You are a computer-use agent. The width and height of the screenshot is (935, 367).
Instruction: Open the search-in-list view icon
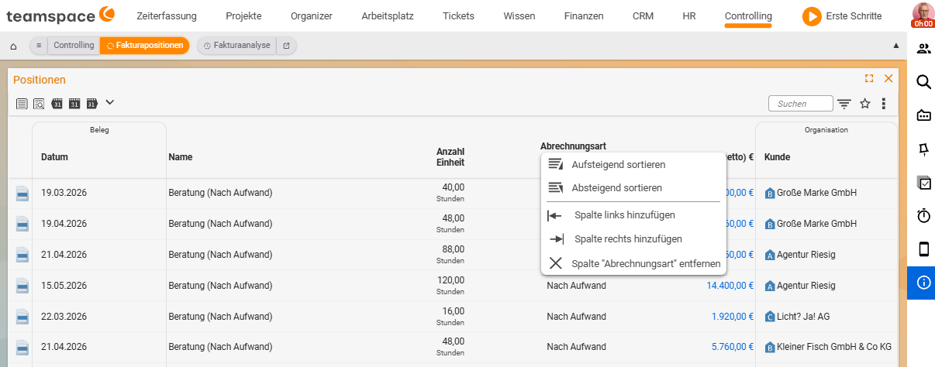(x=39, y=103)
